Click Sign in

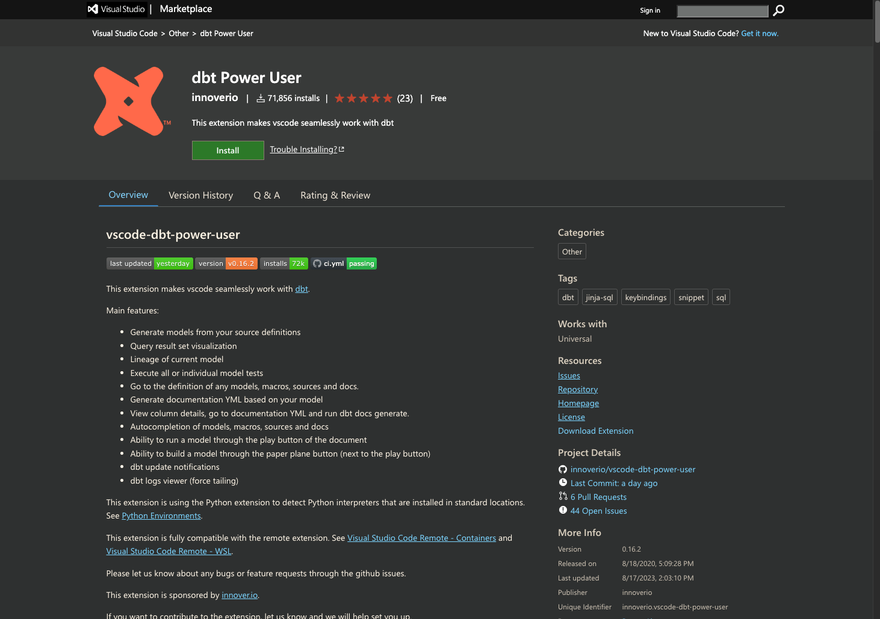(x=650, y=10)
